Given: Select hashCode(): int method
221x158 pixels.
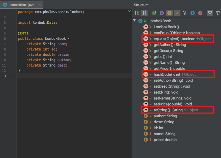Looking at the screenshot, I should (x=167, y=74).
